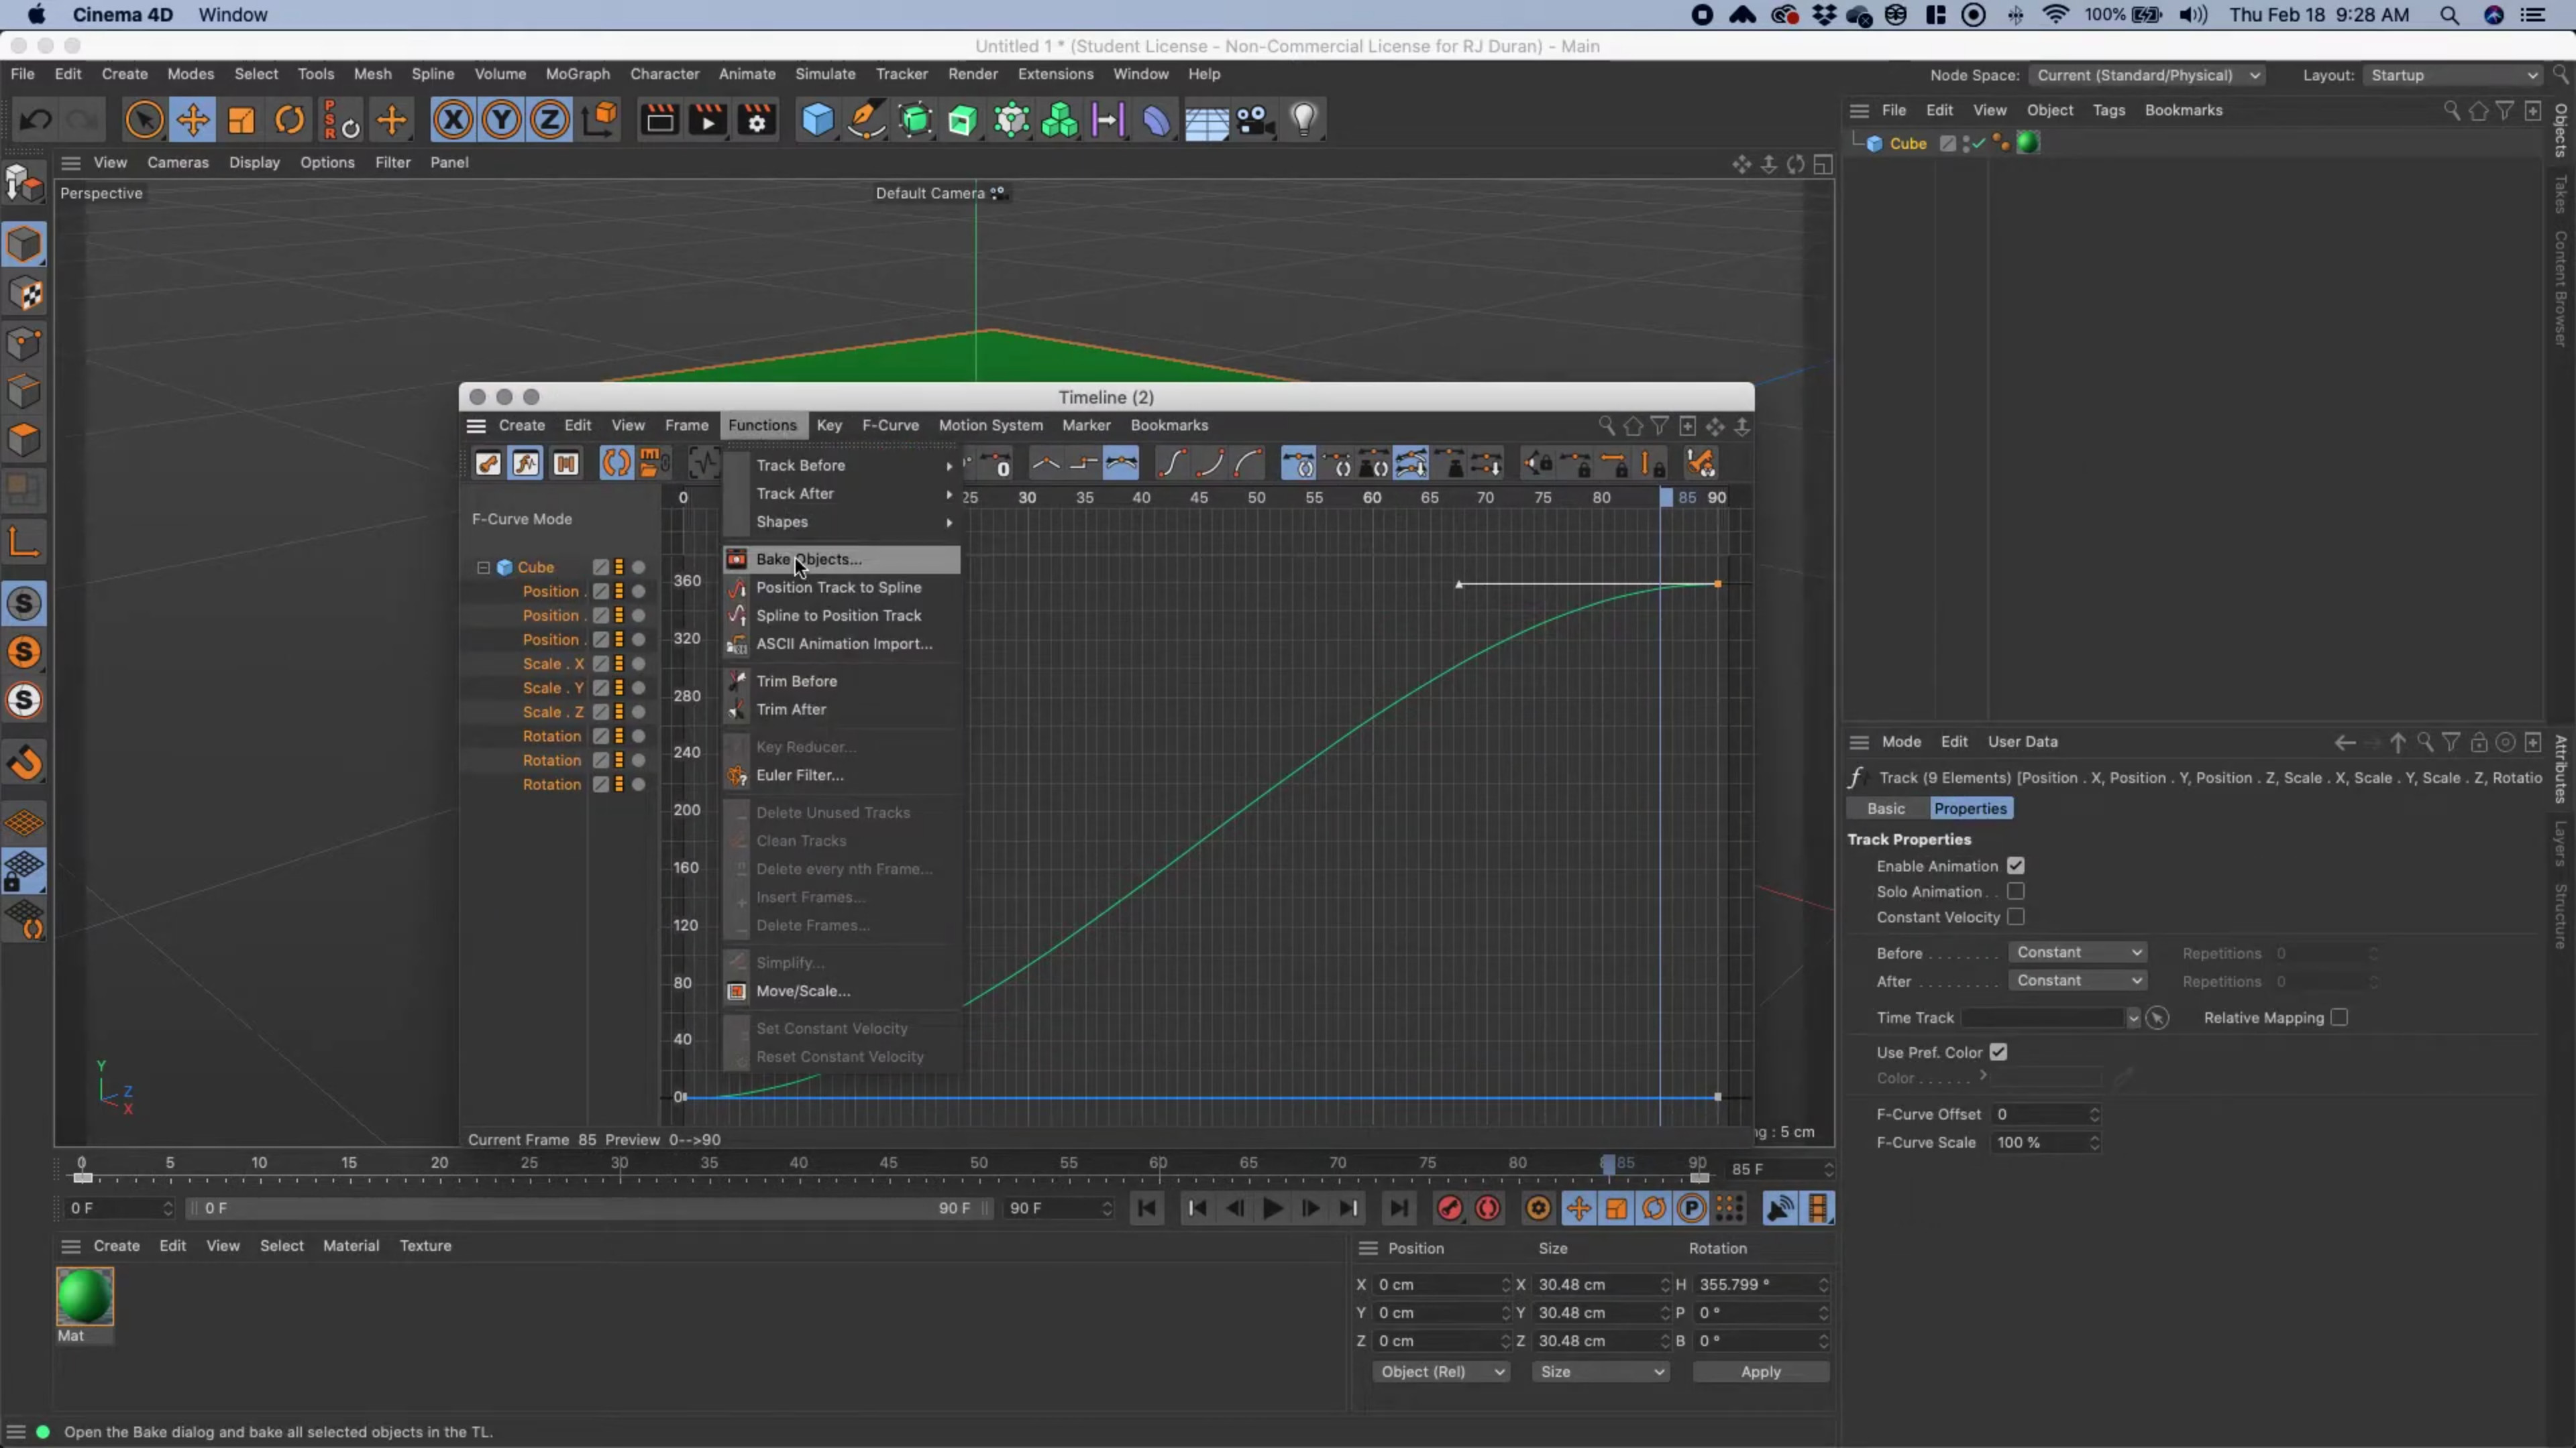Open Edit Render Settings gear clapboard
This screenshot has width=2576, height=1448.
[757, 121]
